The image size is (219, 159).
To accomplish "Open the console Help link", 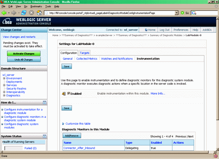I will click(x=195, y=30).
